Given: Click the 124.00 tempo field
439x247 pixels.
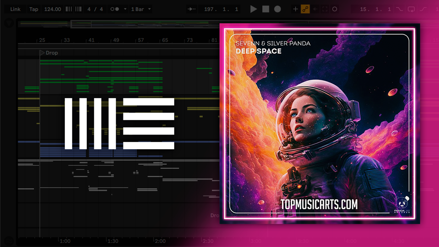Looking at the screenshot, I should (x=52, y=9).
